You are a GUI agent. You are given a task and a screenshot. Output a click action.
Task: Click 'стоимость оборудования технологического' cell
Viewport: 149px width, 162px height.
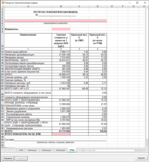click(x=28, y=97)
